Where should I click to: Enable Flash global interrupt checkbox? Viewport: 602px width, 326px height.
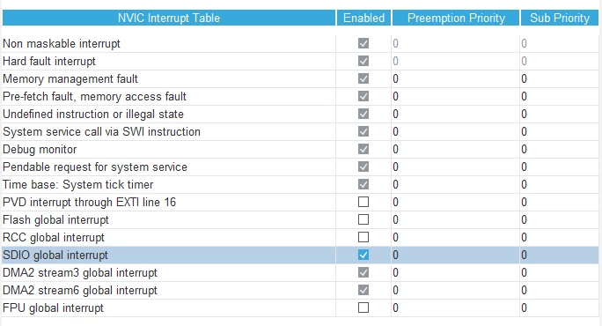pyautogui.click(x=363, y=219)
